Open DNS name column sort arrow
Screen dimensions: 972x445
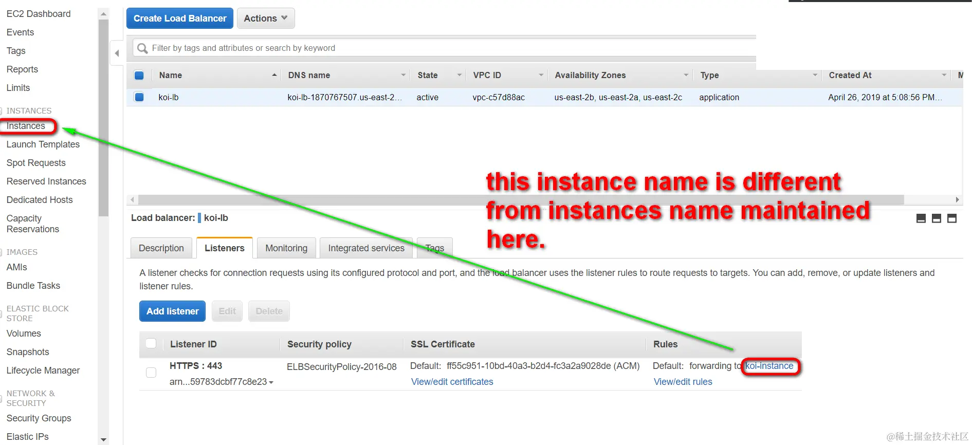(x=404, y=75)
